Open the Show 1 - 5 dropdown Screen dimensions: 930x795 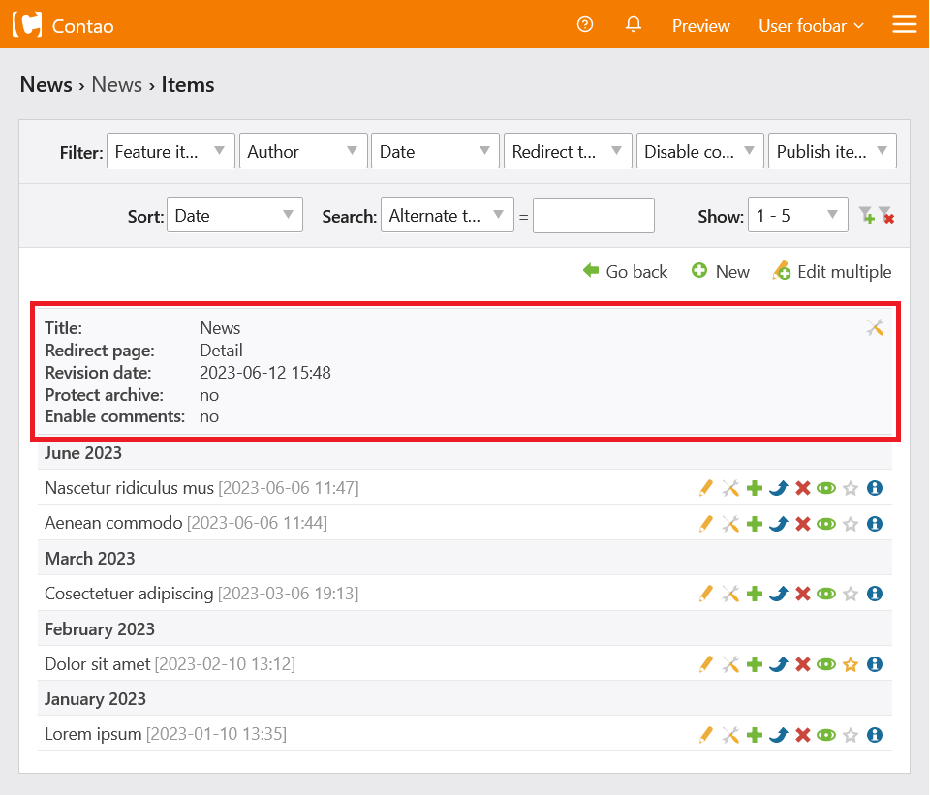797,215
